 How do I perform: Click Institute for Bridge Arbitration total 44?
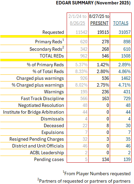[x=128, y=112]
